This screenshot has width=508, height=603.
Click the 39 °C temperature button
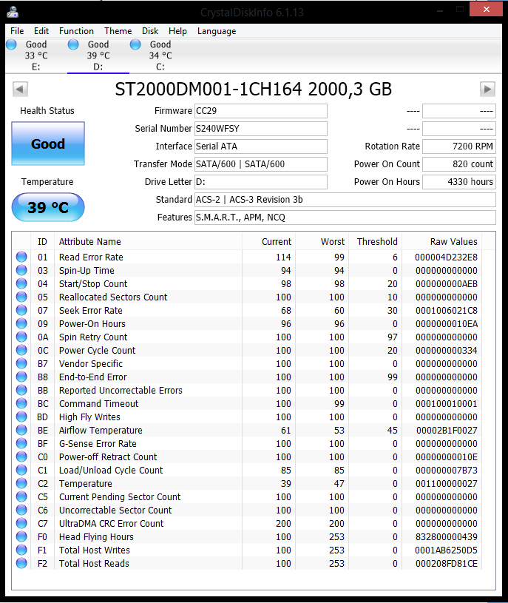pos(48,207)
